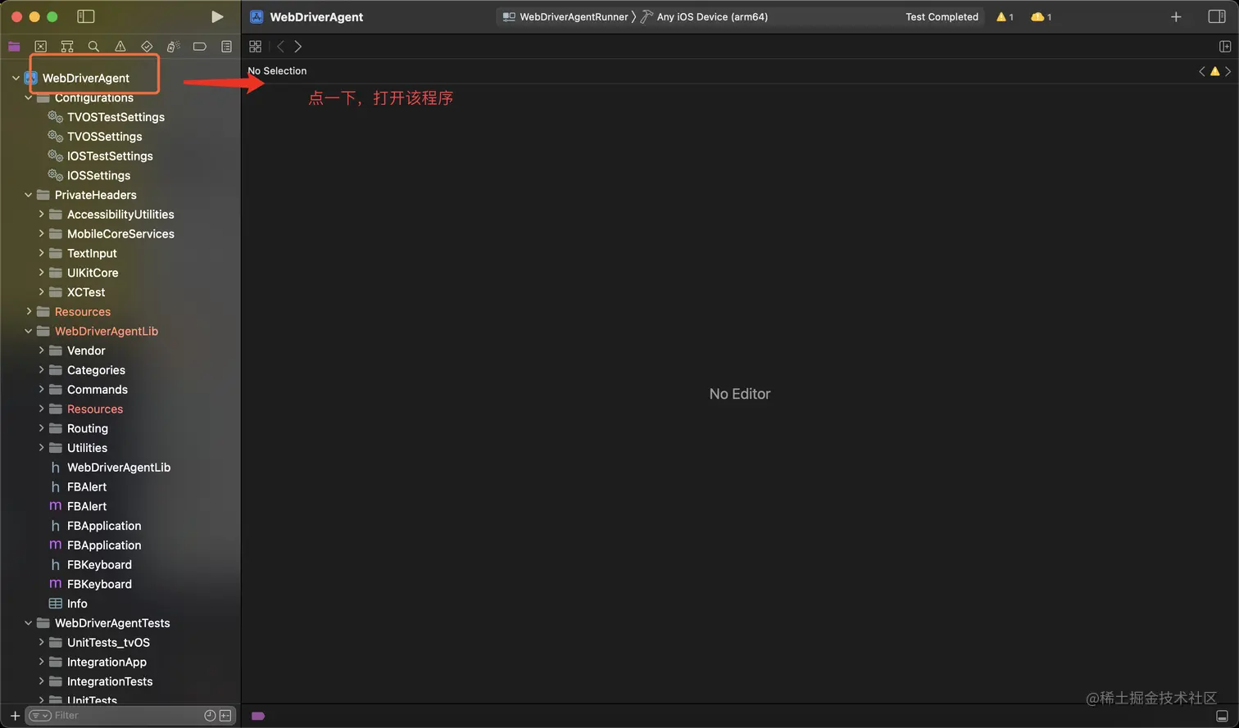The image size is (1239, 728).
Task: Expand the XCTest folder
Action: click(41, 292)
